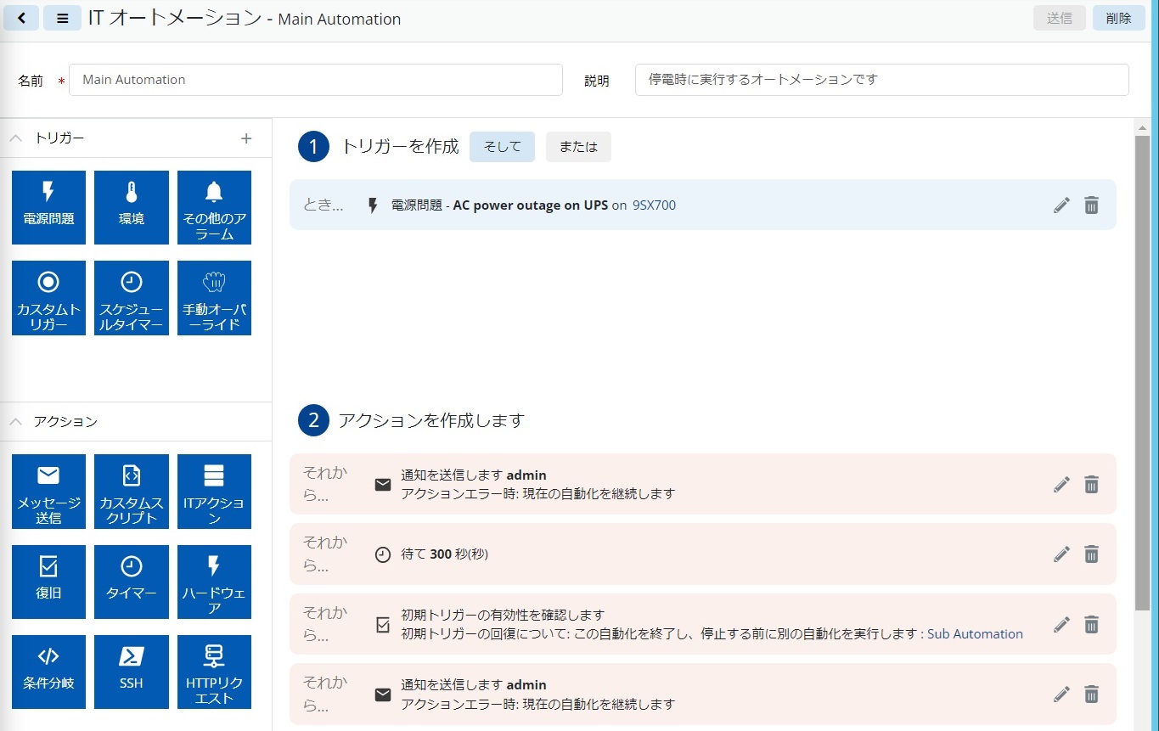Image resolution: width=1159 pixels, height=731 pixels.
Task: Click the 説明 description input field
Action: (881, 80)
